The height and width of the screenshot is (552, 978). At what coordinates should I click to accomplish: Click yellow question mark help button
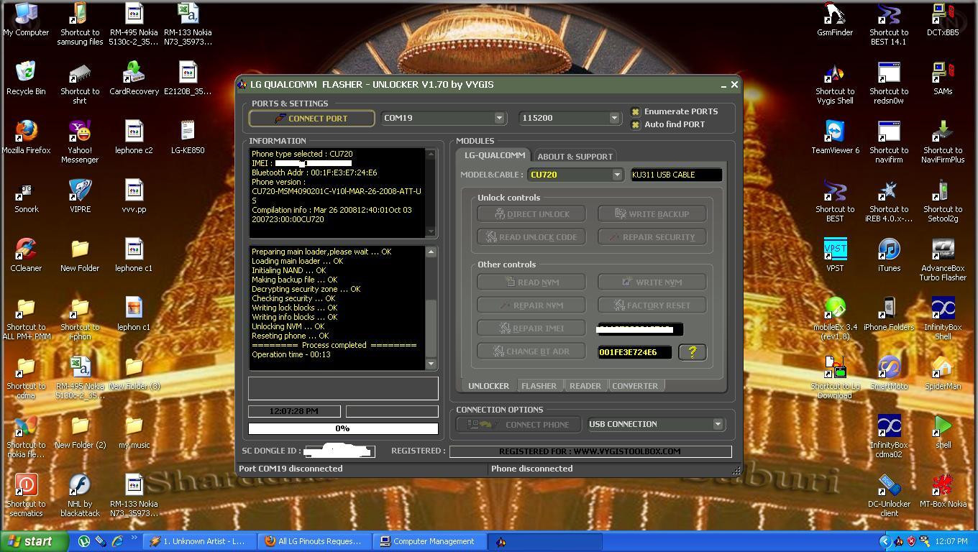[x=692, y=351]
